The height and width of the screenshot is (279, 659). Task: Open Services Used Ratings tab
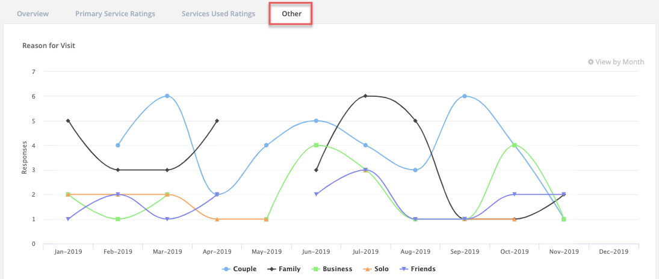click(218, 13)
